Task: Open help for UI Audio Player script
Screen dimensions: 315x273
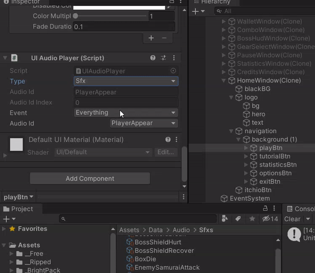Action: point(153,58)
